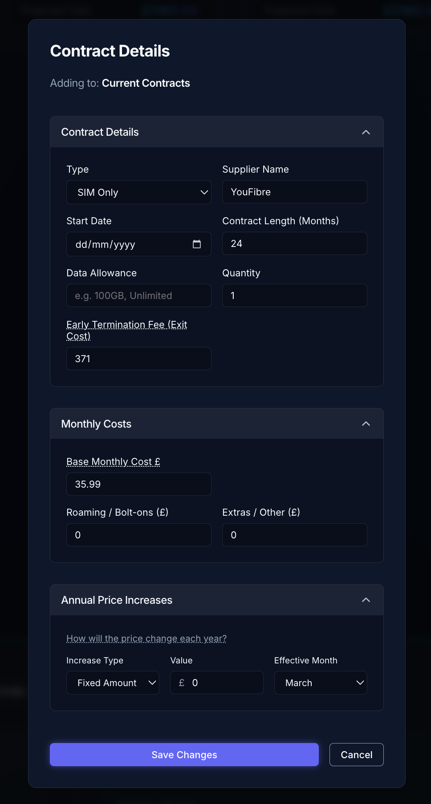Image resolution: width=431 pixels, height=804 pixels.
Task: Collapse the Annual Price Increases section
Action: click(366, 600)
